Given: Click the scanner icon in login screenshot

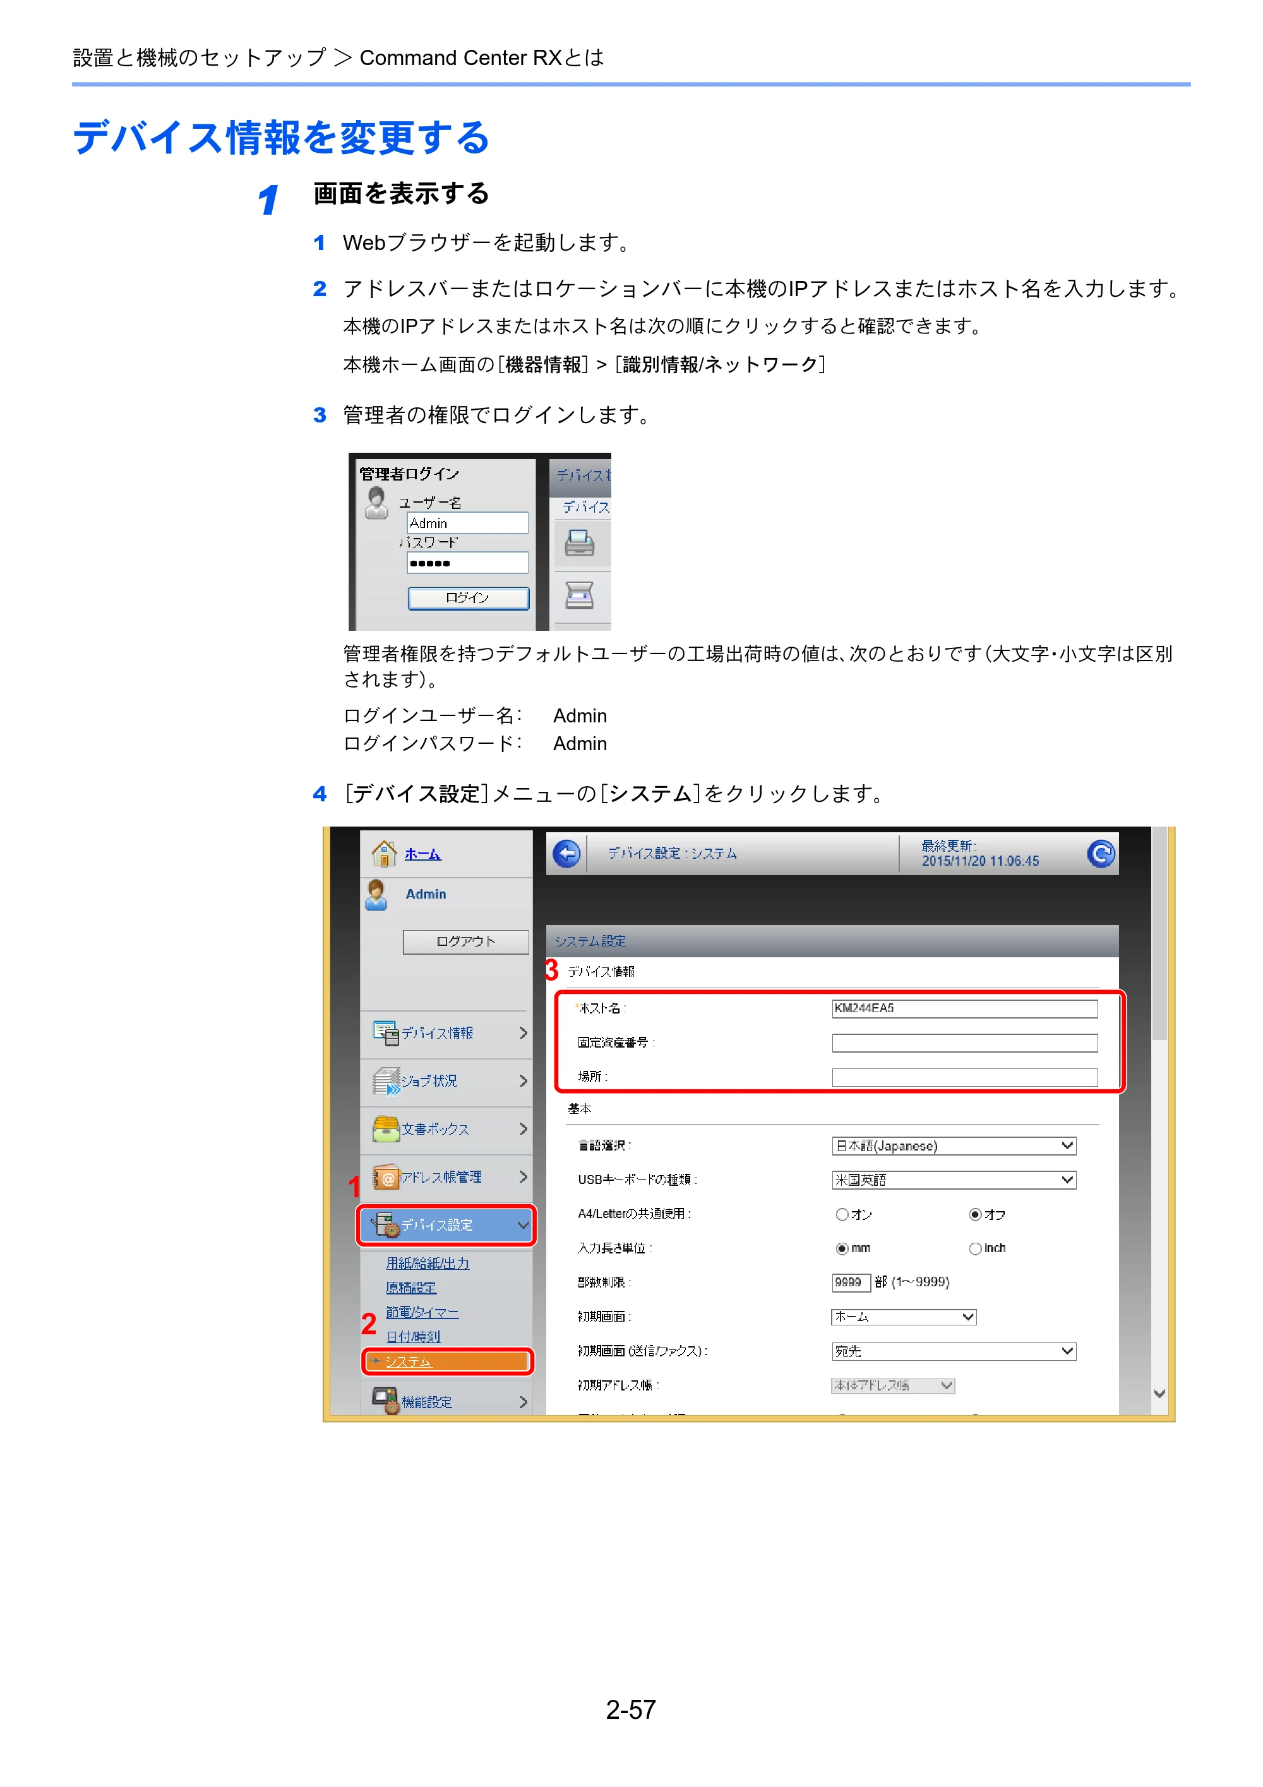Looking at the screenshot, I should click(x=580, y=595).
